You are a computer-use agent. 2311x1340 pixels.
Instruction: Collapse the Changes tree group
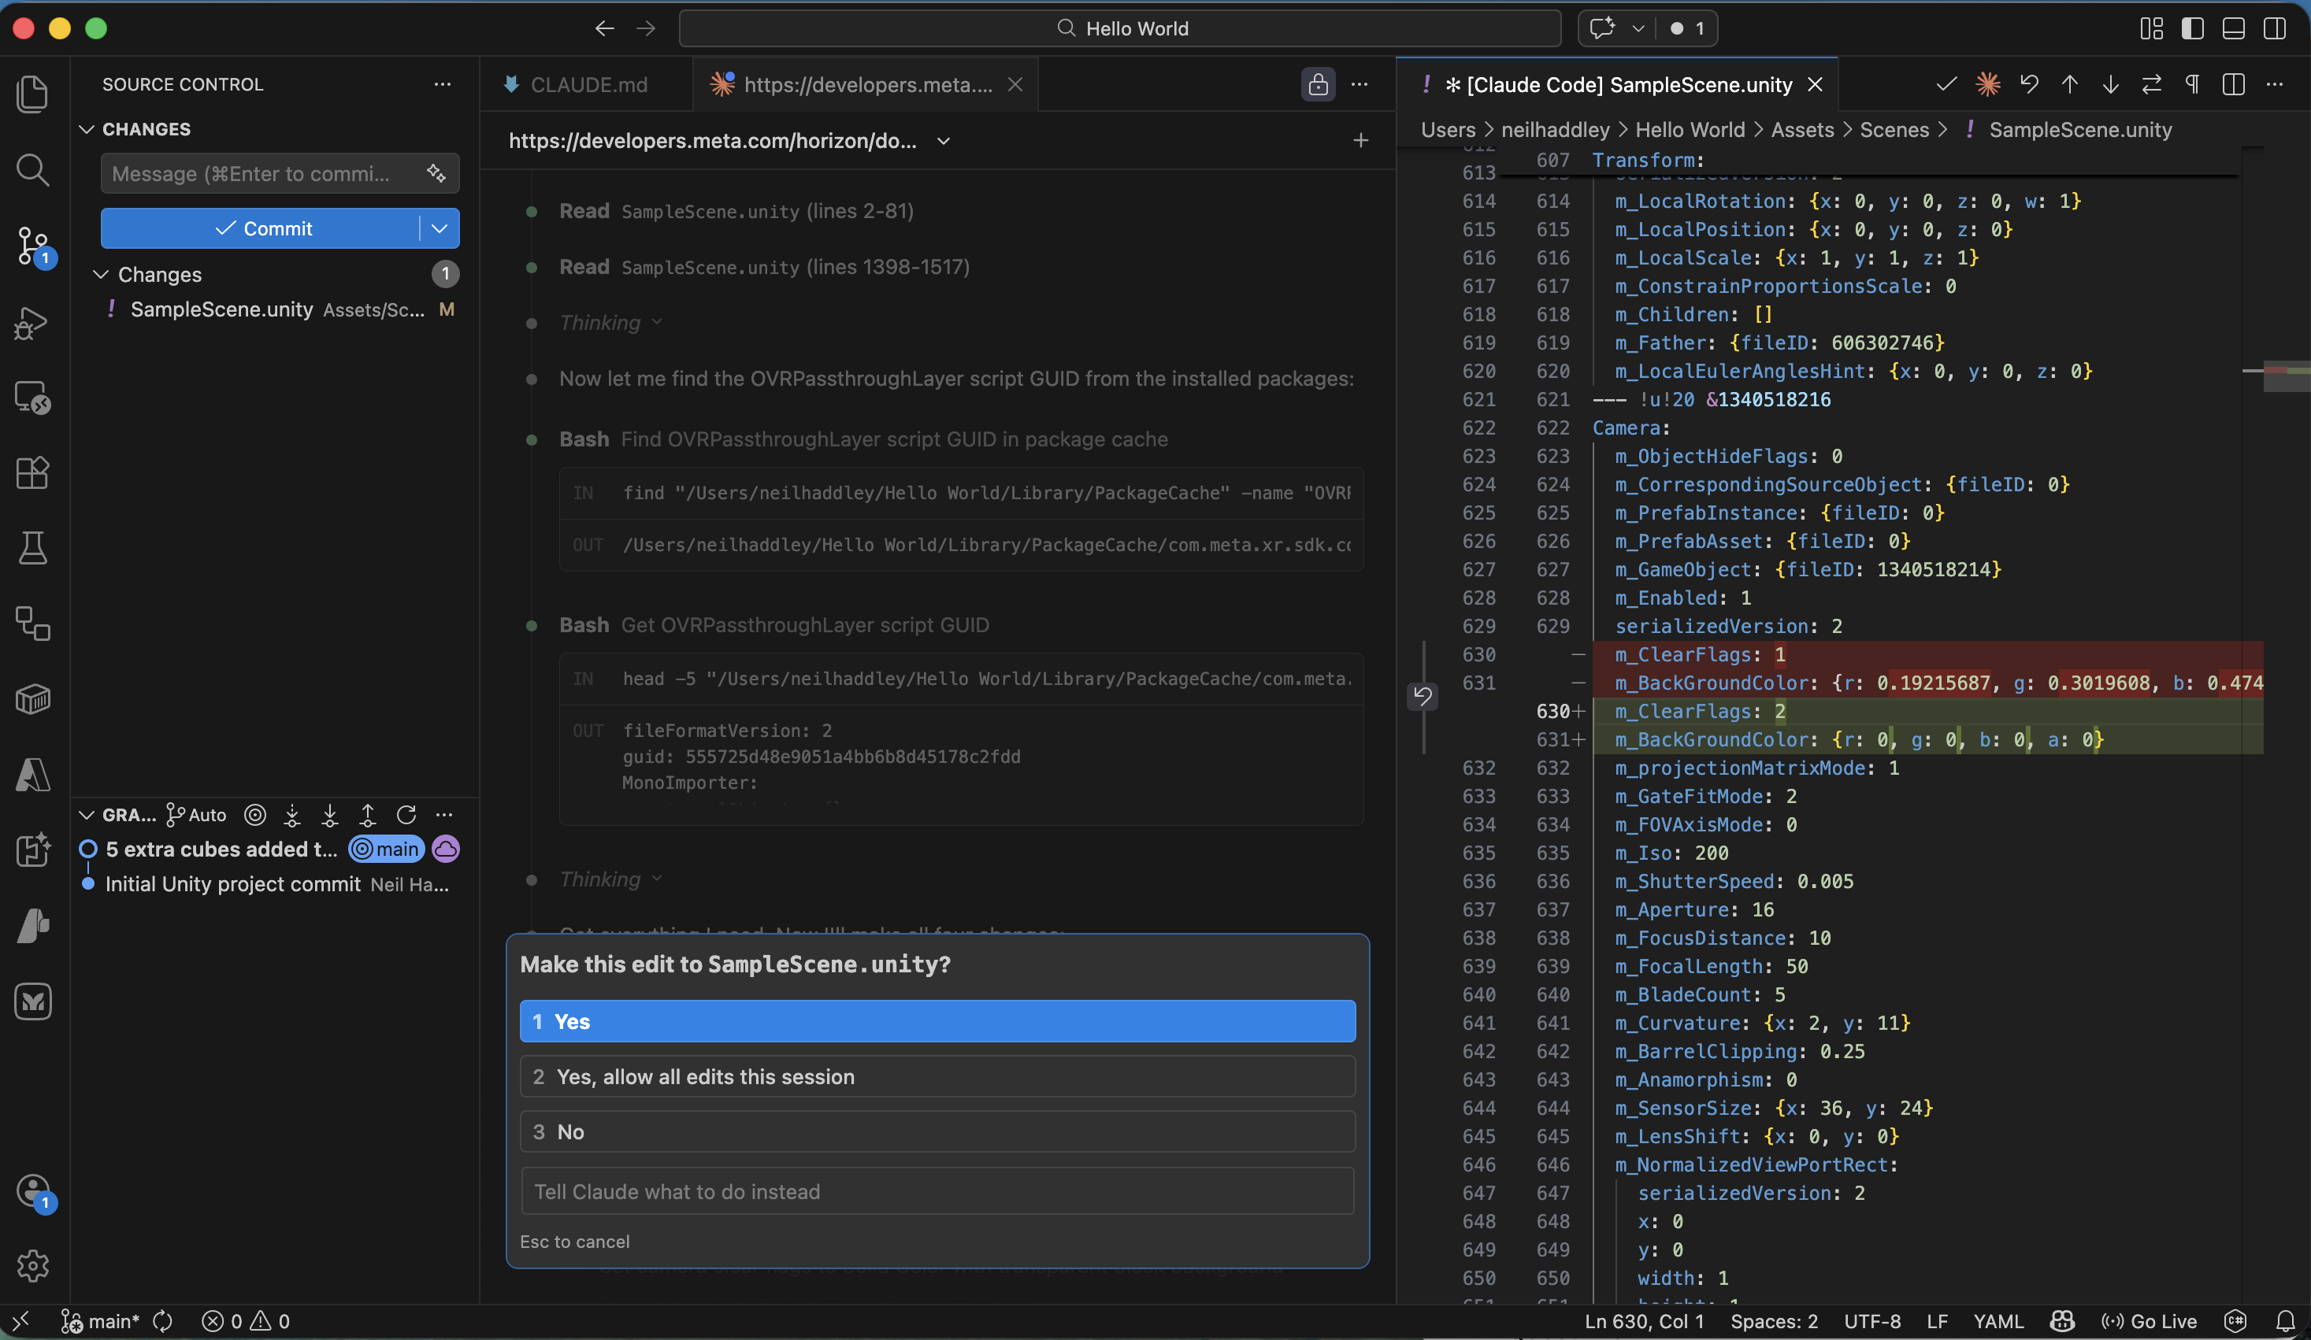tap(102, 274)
